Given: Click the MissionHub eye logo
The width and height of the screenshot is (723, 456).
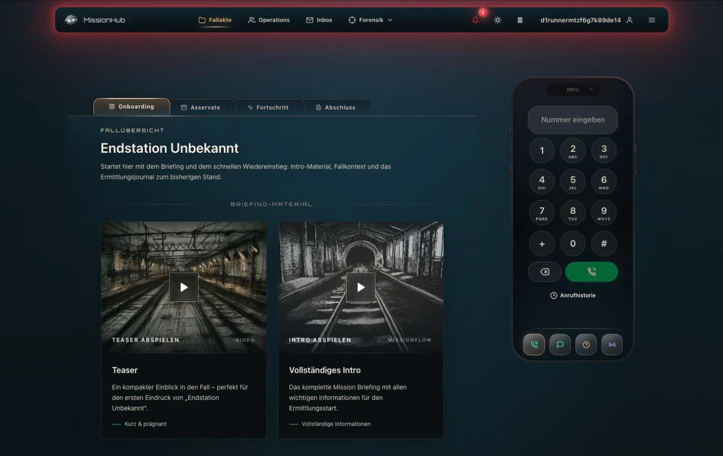Looking at the screenshot, I should click(x=71, y=20).
